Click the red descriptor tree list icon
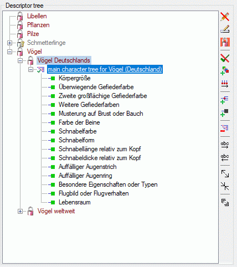 [225, 129]
